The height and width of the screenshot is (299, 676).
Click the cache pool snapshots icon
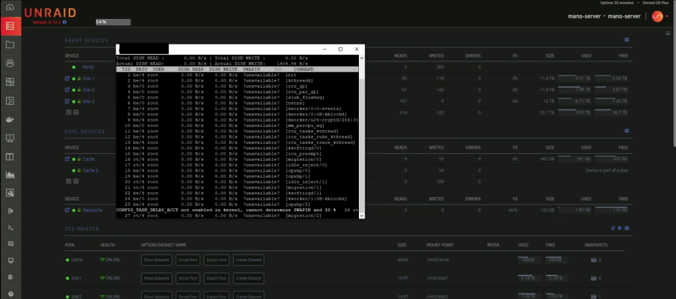[594, 260]
